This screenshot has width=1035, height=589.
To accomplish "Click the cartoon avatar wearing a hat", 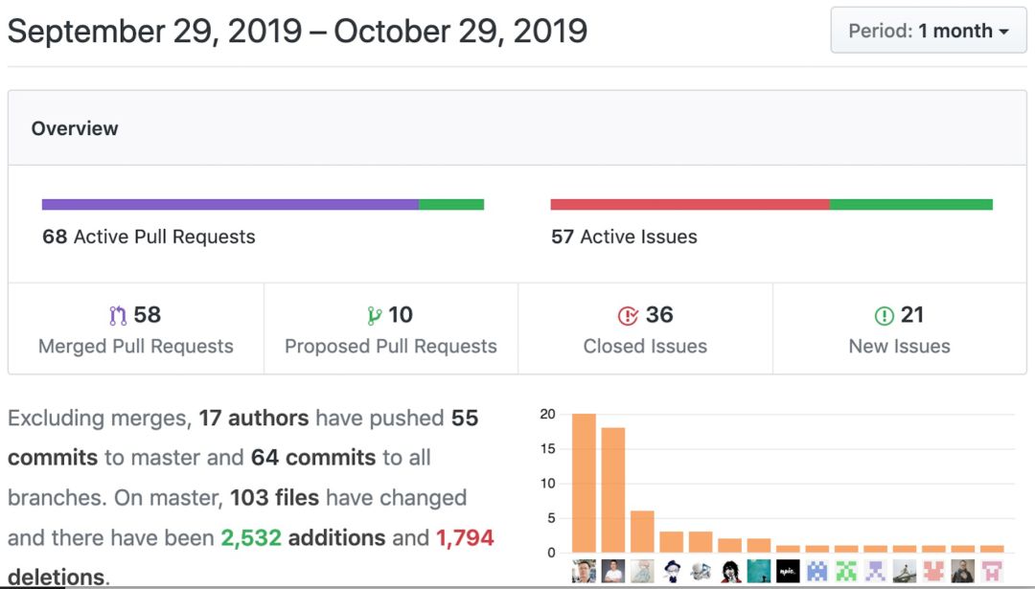I will click(671, 571).
